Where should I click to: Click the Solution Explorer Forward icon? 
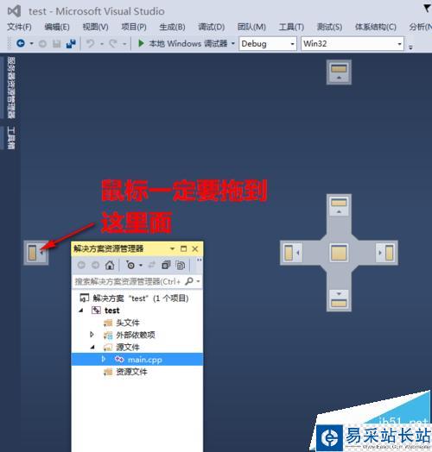coord(96,265)
